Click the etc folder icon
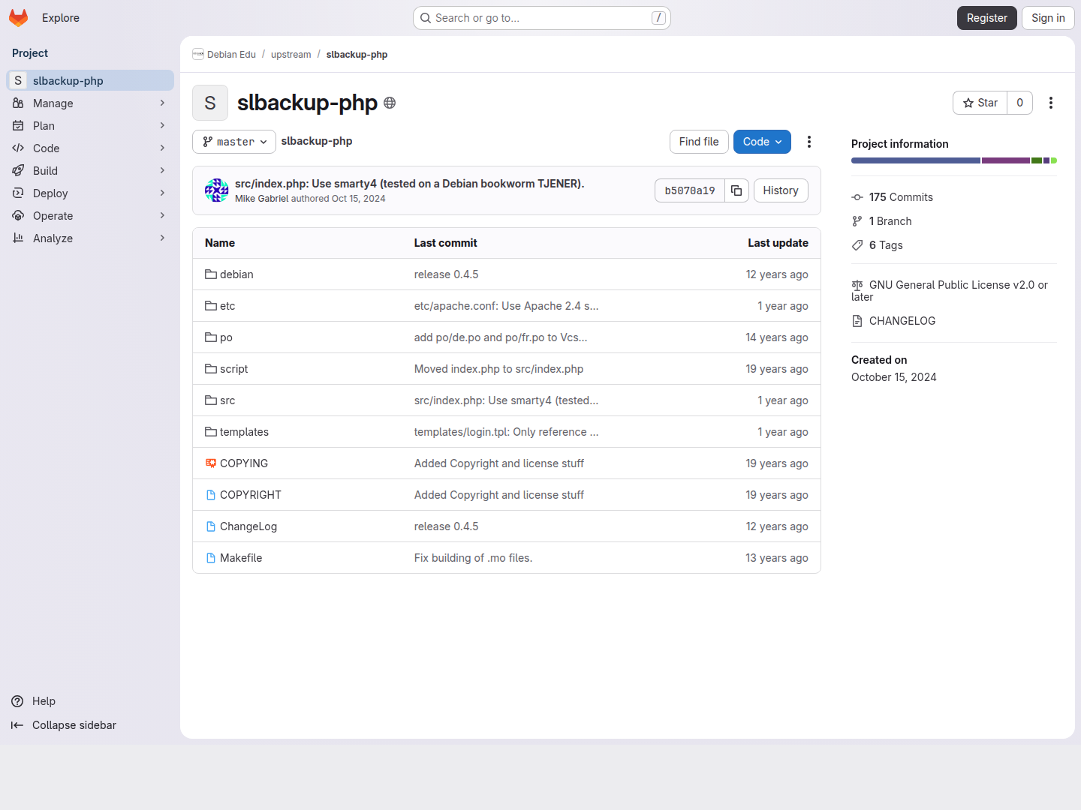The image size is (1081, 810). pos(211,306)
